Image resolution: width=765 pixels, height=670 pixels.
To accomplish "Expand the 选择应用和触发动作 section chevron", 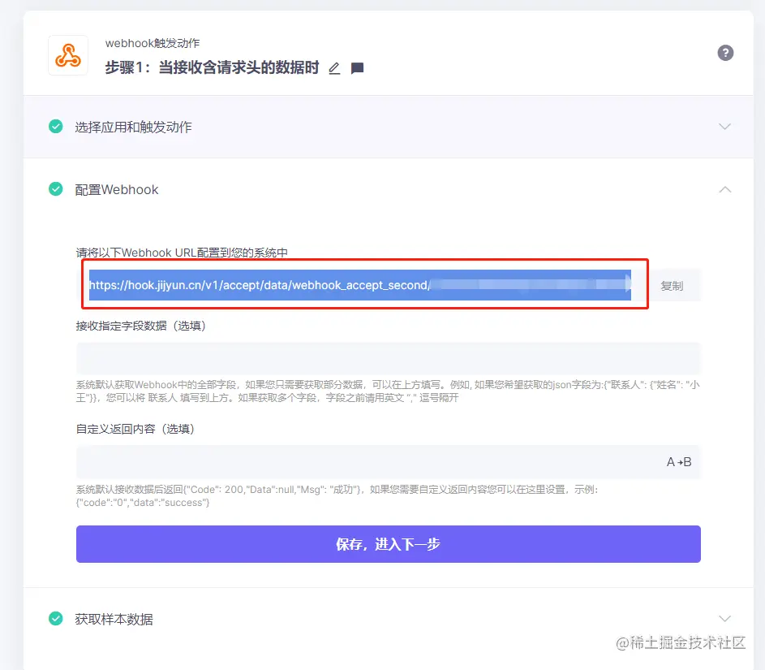I will point(725,127).
